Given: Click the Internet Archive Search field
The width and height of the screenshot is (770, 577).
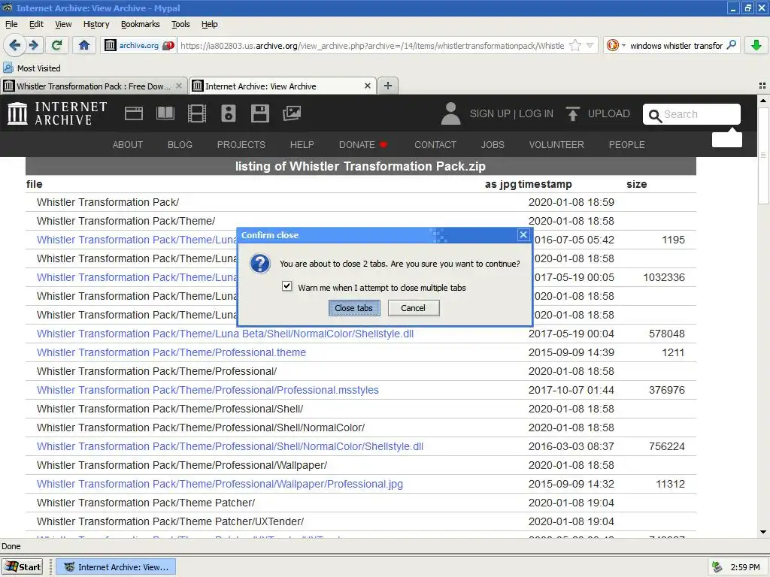Looking at the screenshot, I should [x=692, y=114].
